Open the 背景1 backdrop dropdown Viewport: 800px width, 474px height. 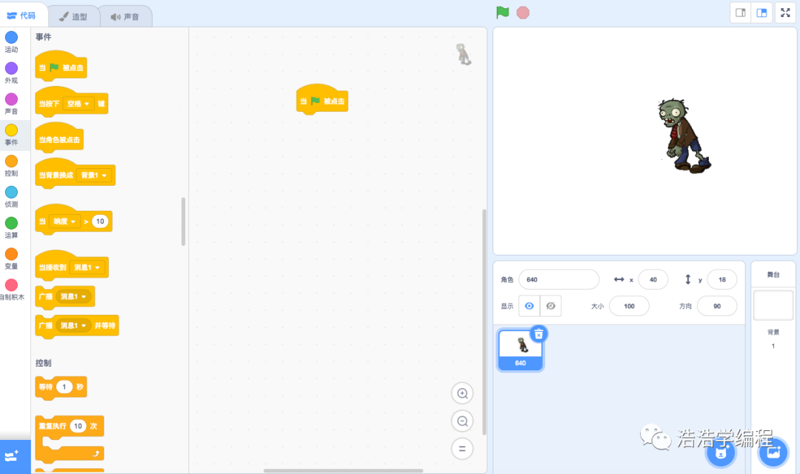tap(94, 175)
